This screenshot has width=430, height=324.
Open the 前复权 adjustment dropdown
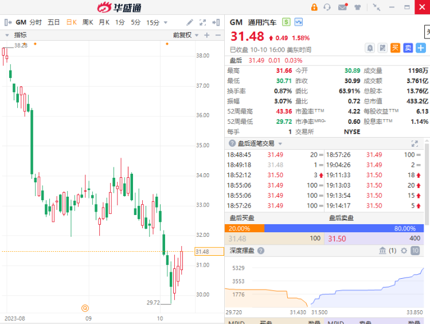click(197, 35)
